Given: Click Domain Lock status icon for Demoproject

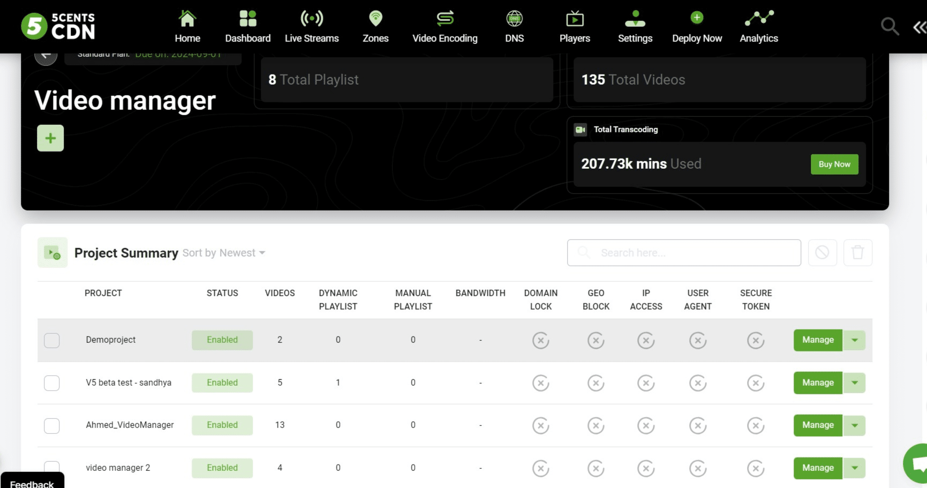Looking at the screenshot, I should click(x=540, y=340).
